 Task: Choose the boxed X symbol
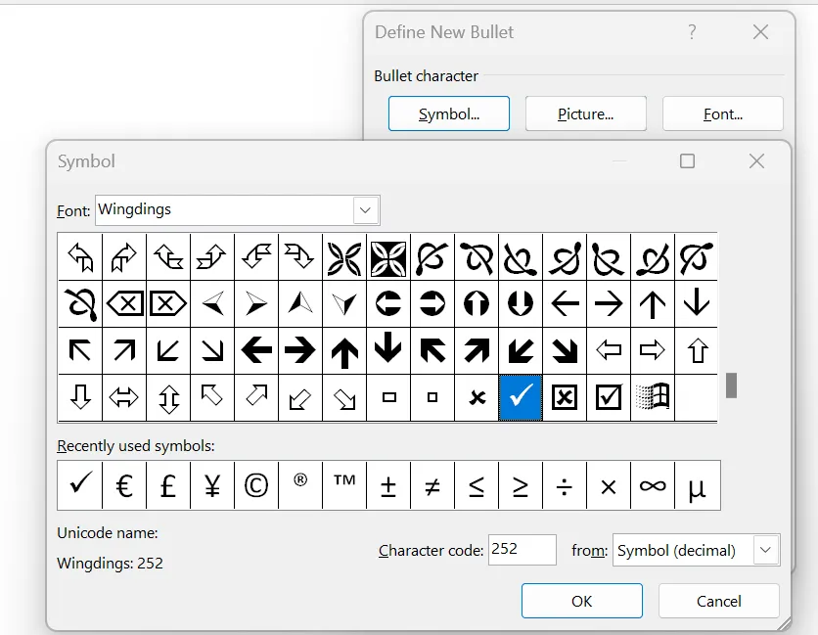pyautogui.click(x=565, y=397)
